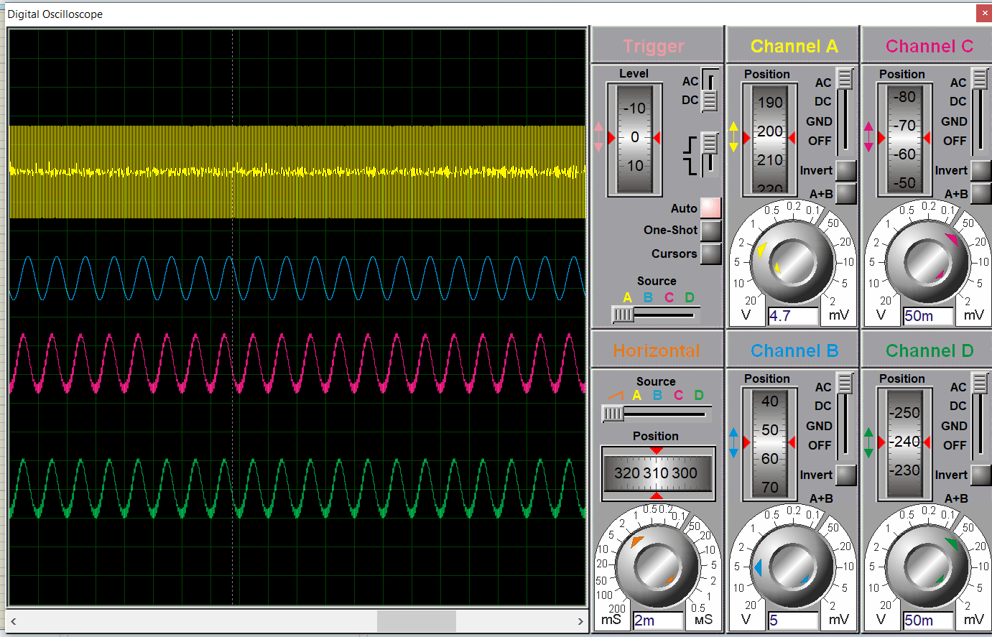Click Channel C Position thumbwheel
The image size is (992, 637).
tap(904, 139)
